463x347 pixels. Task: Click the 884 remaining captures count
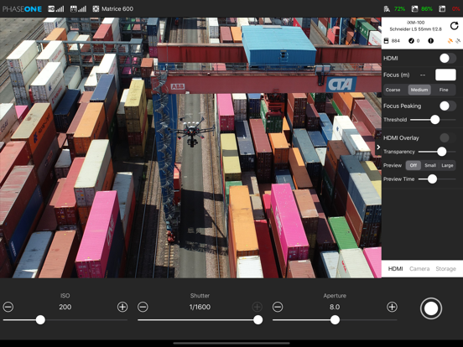click(x=395, y=41)
